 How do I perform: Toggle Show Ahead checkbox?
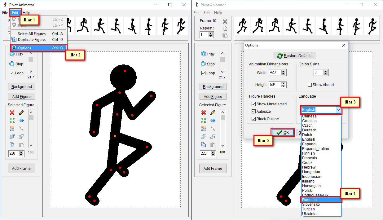(x=310, y=85)
